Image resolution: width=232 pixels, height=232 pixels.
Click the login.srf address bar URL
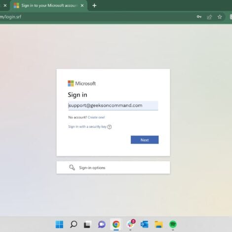point(10,17)
